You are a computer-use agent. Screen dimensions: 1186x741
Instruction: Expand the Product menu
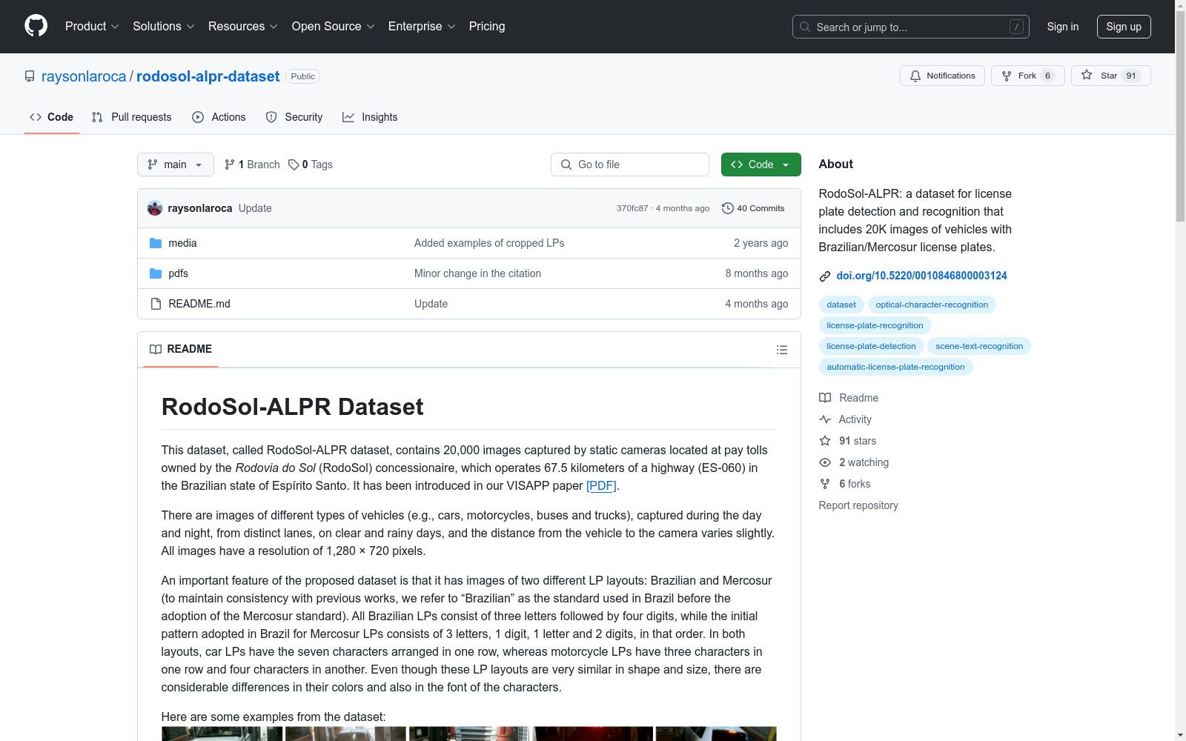click(92, 27)
